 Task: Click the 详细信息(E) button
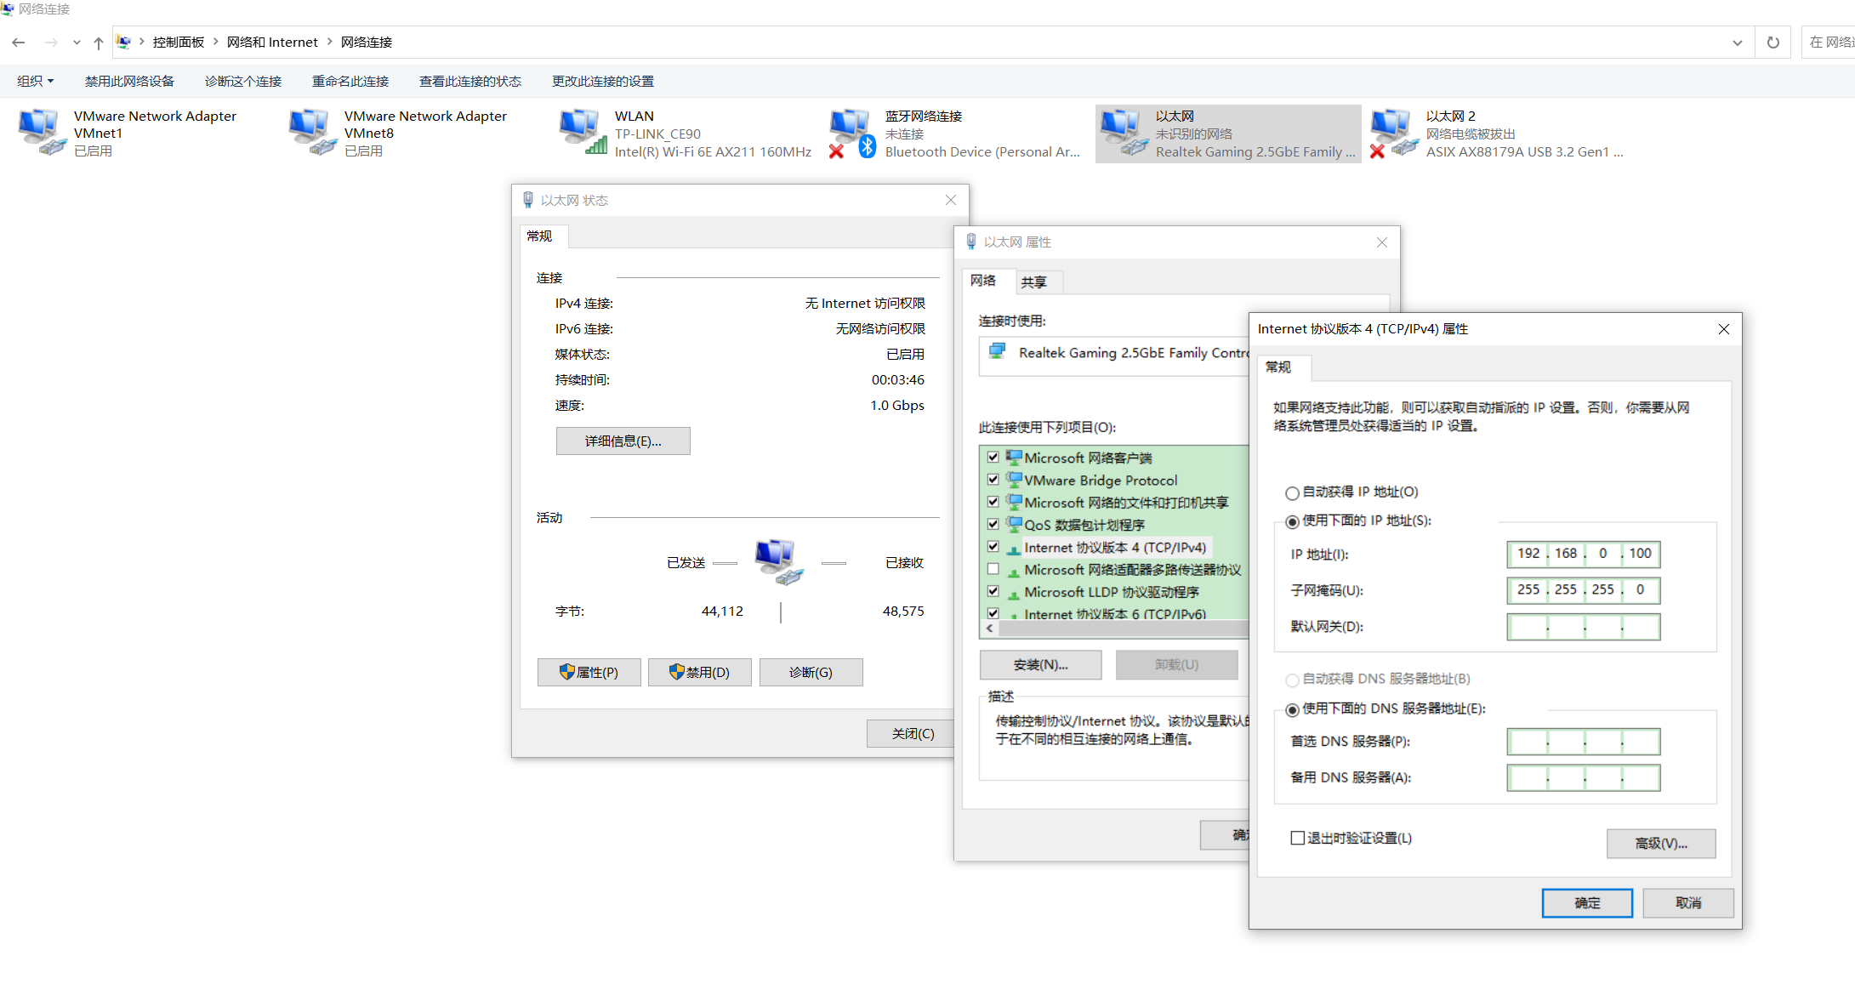[x=623, y=441]
